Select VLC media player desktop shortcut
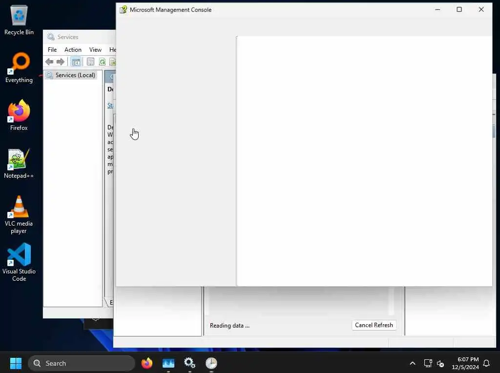 point(19,215)
